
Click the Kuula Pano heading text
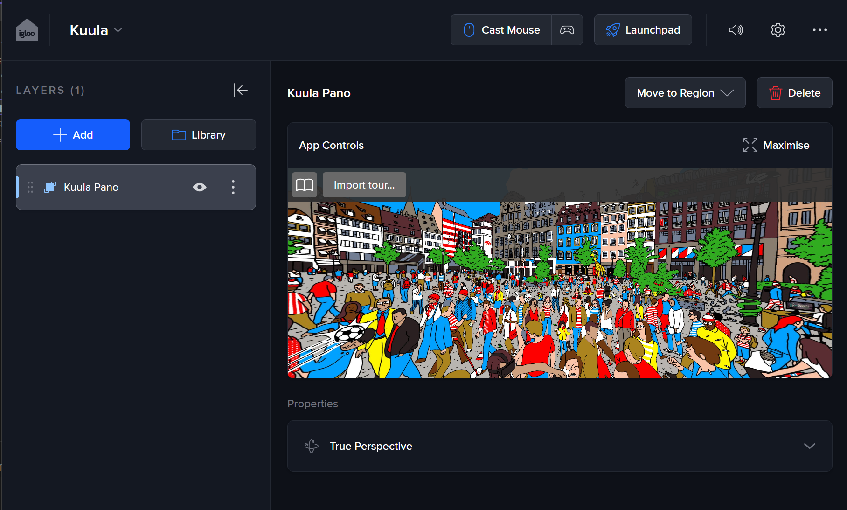click(319, 93)
